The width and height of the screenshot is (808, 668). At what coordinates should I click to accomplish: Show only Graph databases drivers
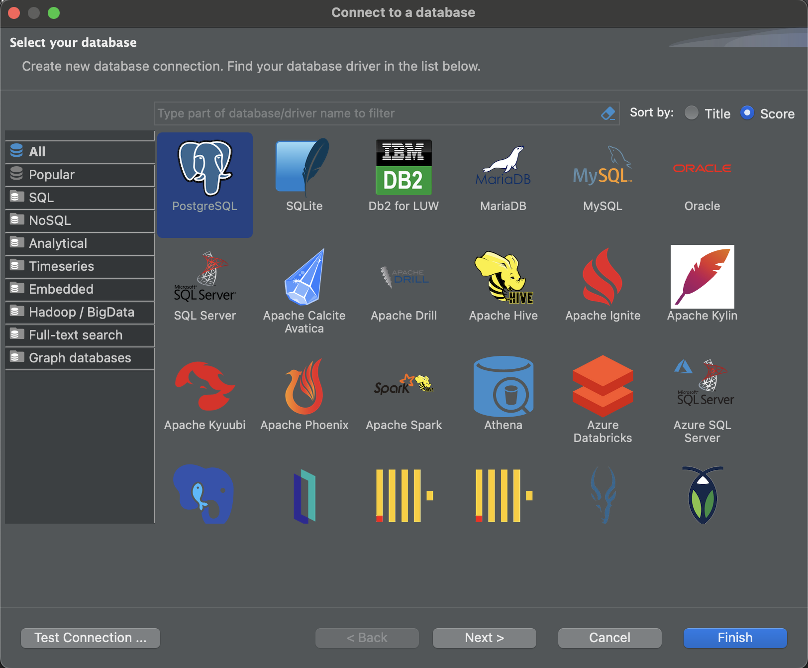coord(80,358)
